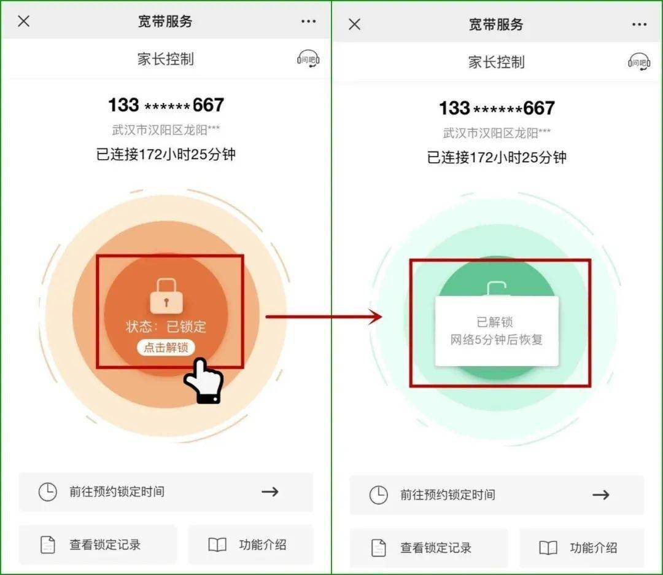Tap the customer service headset icon on right

639,62
